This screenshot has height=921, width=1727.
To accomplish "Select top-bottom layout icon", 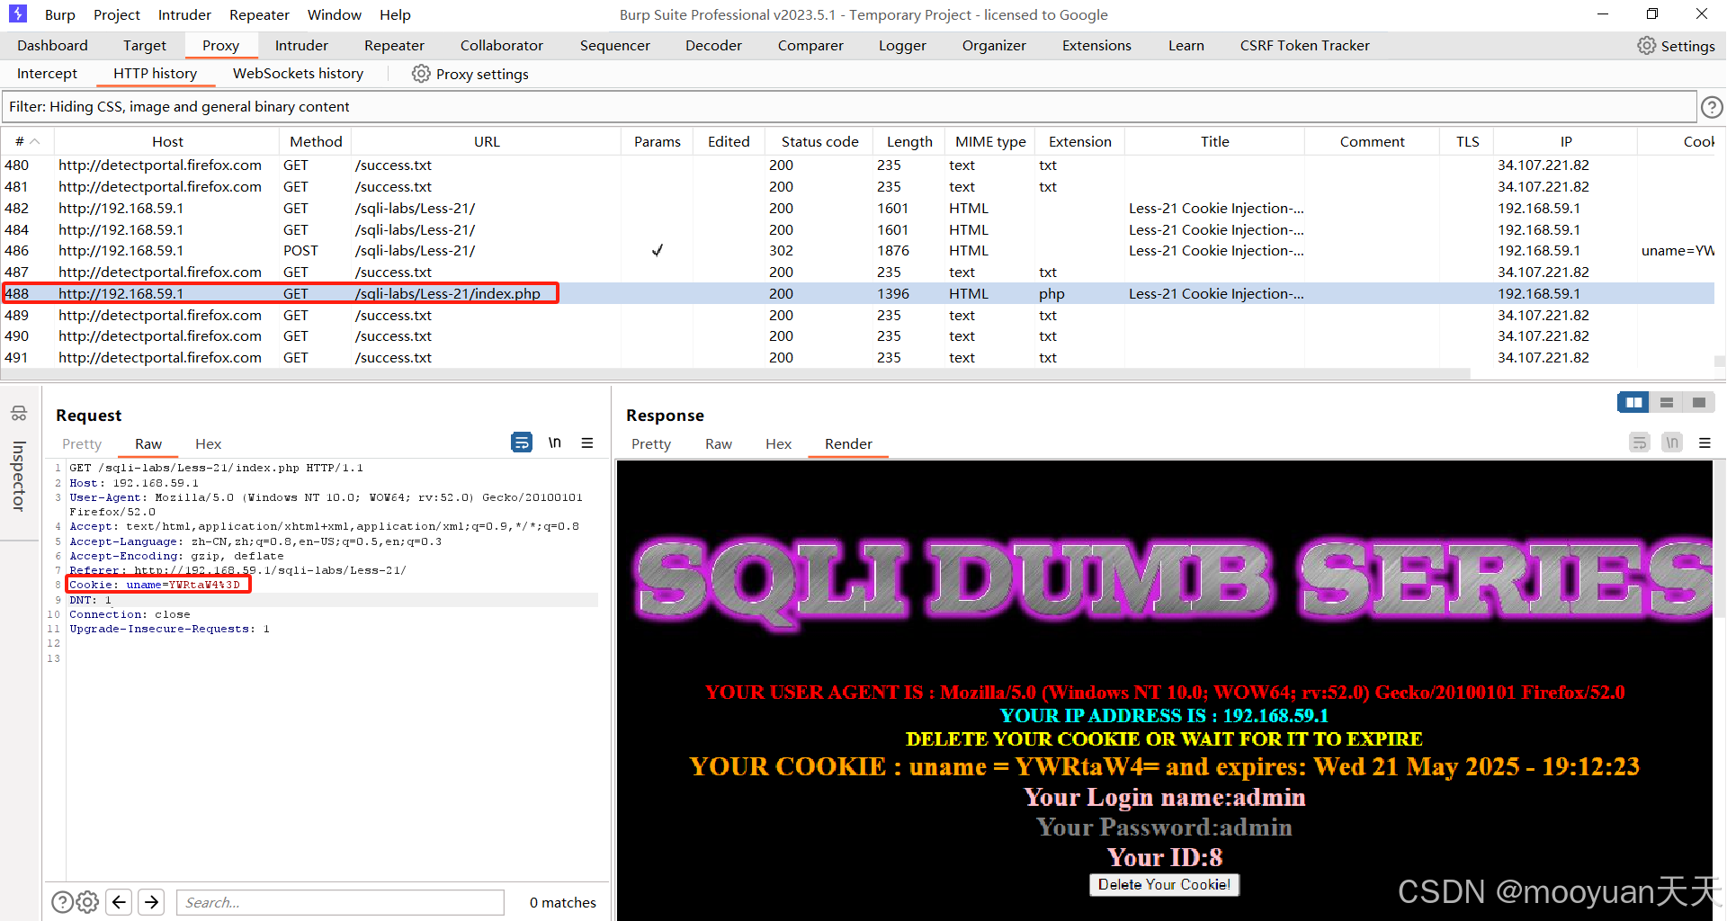I will 1667,402.
